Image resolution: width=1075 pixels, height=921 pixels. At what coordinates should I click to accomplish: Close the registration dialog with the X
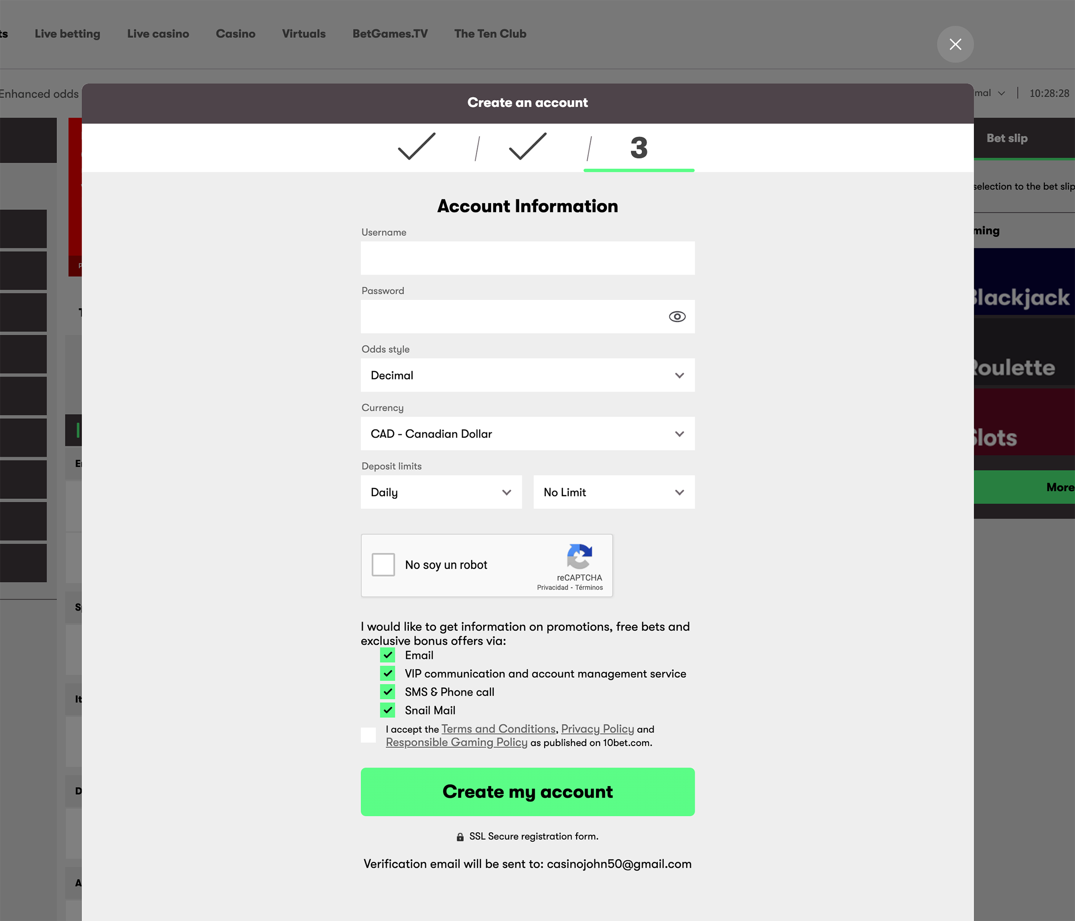pos(955,44)
